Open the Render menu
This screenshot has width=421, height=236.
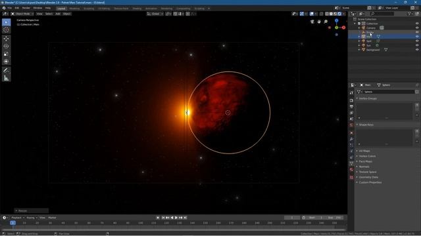tap(26, 8)
